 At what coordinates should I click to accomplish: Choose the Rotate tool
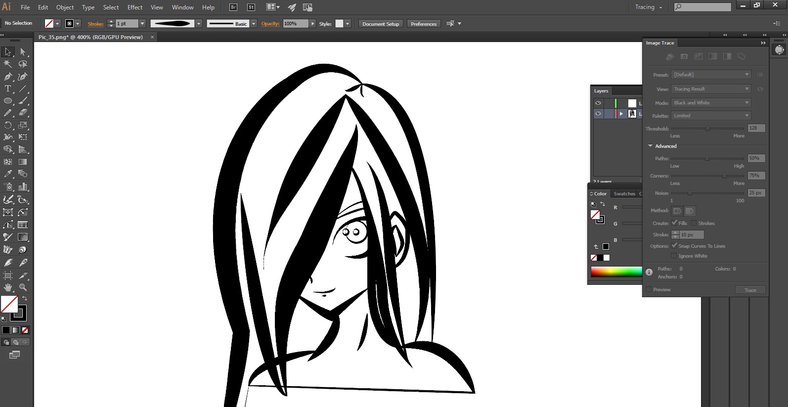coord(8,125)
